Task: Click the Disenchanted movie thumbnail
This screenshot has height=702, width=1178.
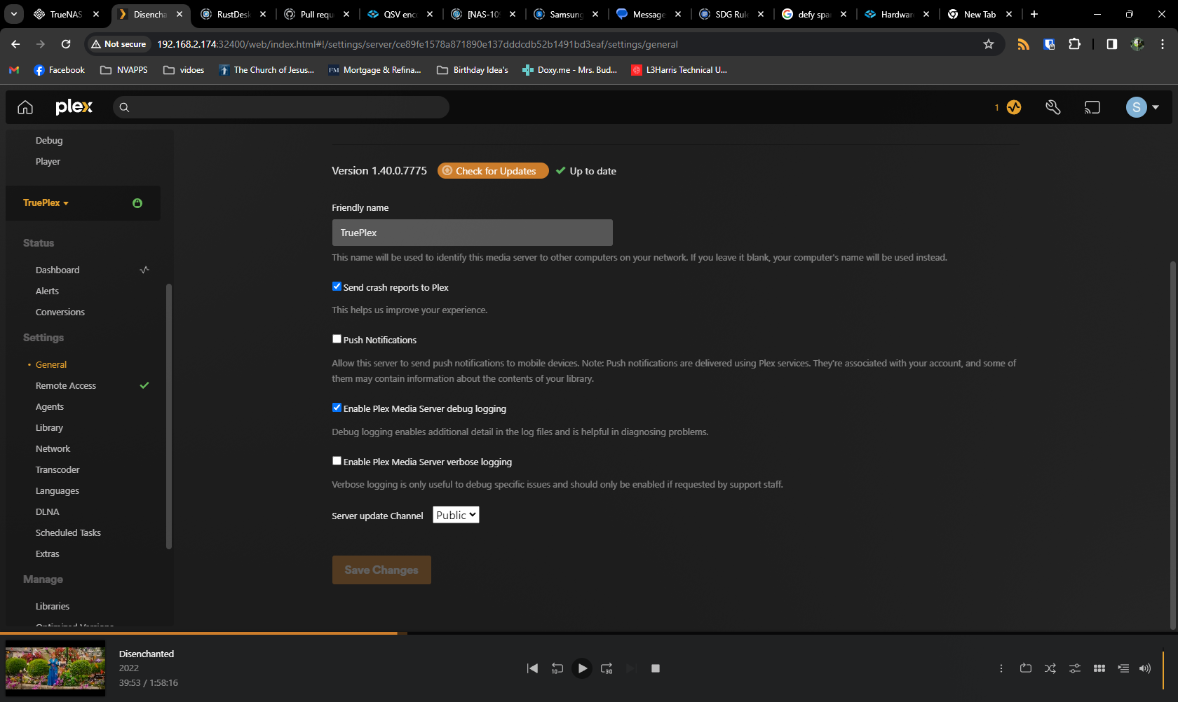Action: 55,668
